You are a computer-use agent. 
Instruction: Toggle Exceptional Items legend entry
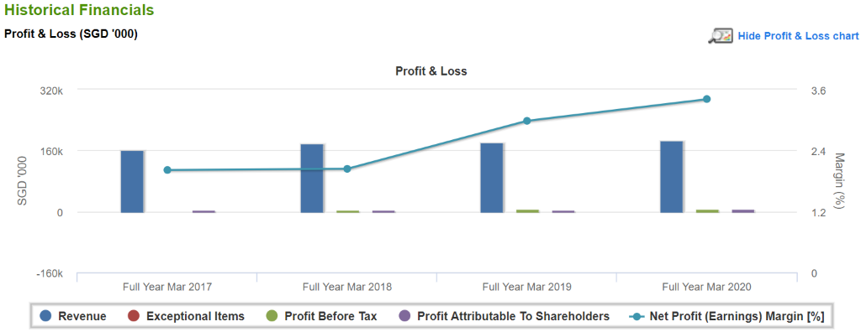coord(186,316)
